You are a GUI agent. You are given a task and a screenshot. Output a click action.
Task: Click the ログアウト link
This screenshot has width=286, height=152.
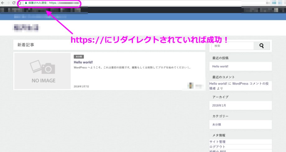tap(217, 147)
